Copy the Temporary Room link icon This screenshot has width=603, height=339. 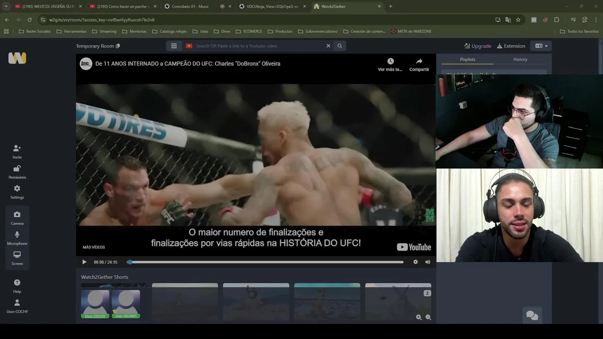118,46
